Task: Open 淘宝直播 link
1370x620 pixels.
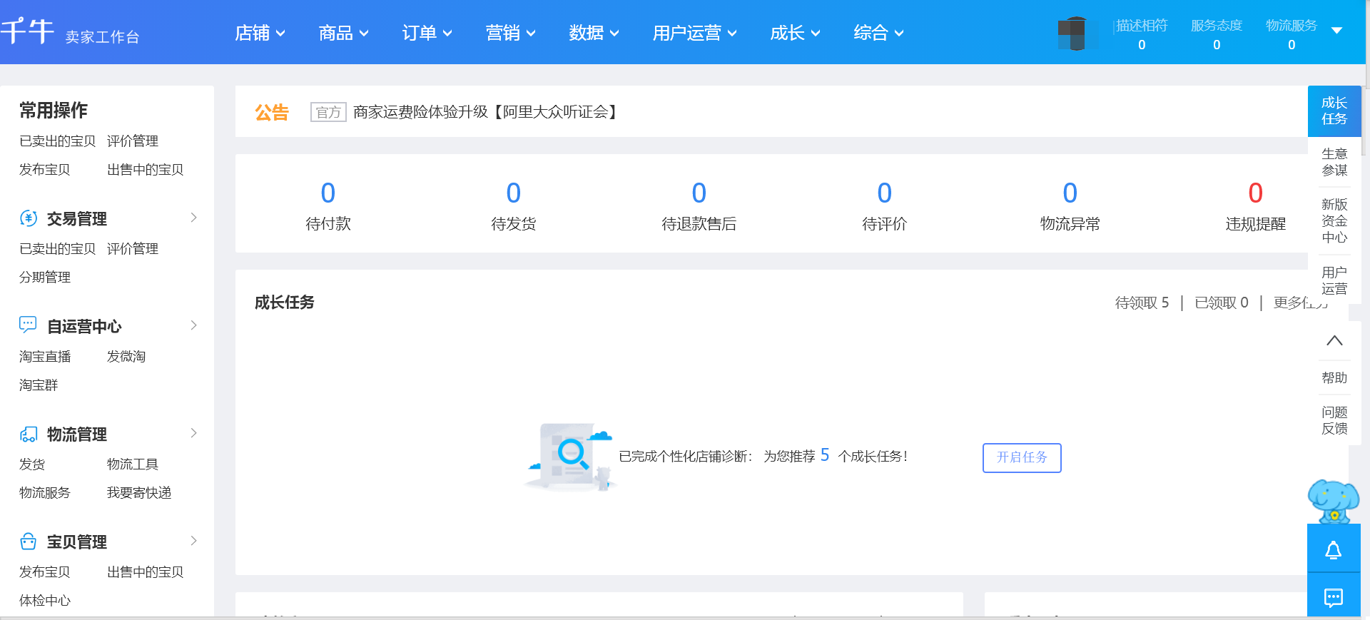Action: point(45,357)
